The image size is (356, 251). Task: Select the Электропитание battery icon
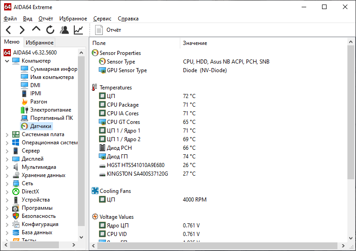point(24,110)
